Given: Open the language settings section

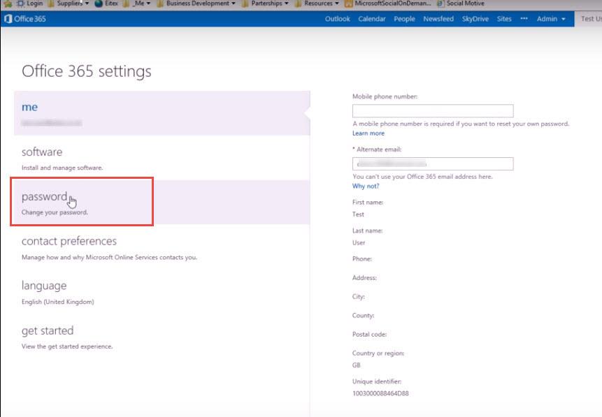Looking at the screenshot, I should click(162, 291).
